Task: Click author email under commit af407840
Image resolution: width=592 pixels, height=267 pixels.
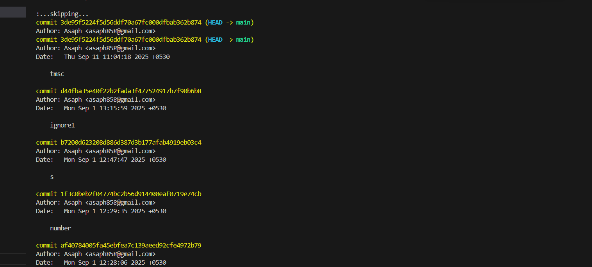Action: pyautogui.click(x=120, y=254)
